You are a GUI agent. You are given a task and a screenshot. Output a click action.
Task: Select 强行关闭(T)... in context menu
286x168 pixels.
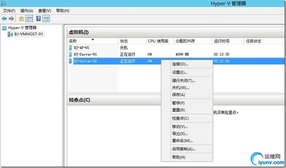[x=187, y=81]
